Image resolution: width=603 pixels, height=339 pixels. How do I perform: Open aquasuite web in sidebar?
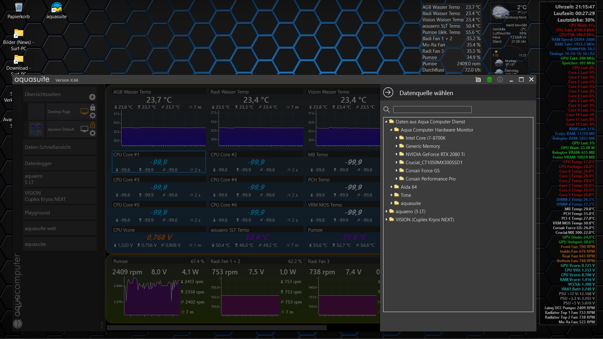click(60, 228)
